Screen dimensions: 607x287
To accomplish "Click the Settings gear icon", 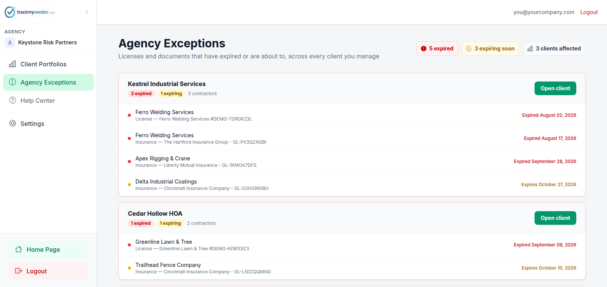I will tap(13, 124).
